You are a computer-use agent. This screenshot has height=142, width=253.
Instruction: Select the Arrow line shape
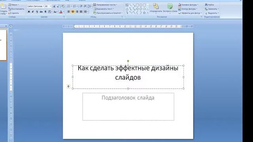(x=134, y=5)
